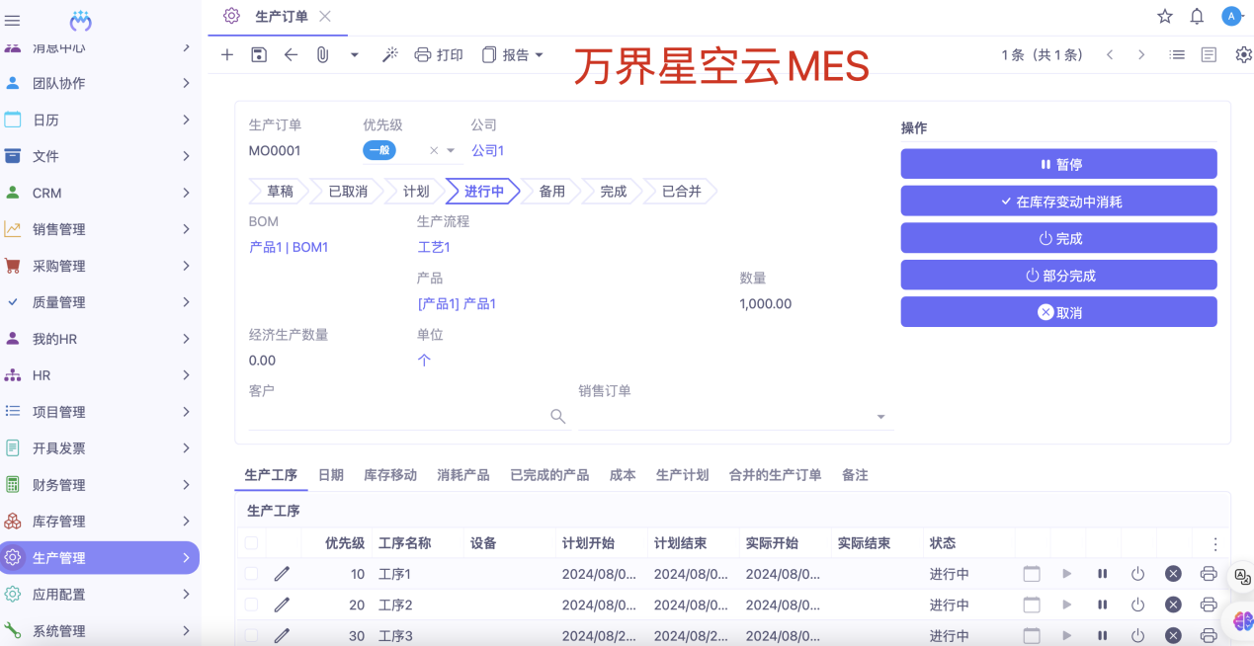The height and width of the screenshot is (646, 1254).
Task: Select the checkbox on 工序1 row
Action: [250, 573]
